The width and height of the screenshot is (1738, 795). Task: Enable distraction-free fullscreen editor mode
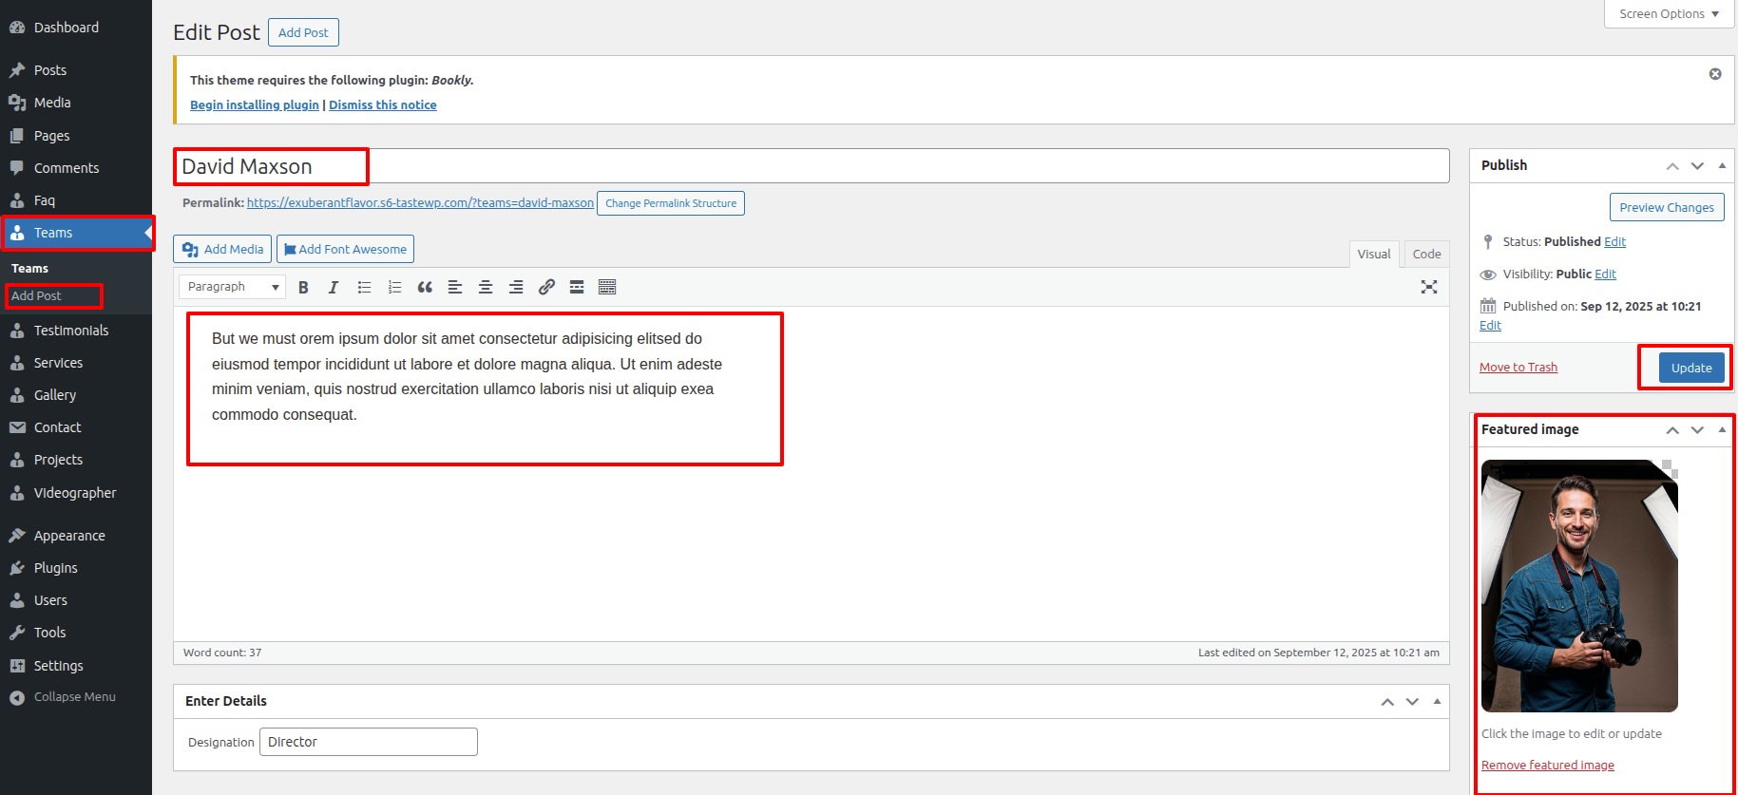(1428, 287)
